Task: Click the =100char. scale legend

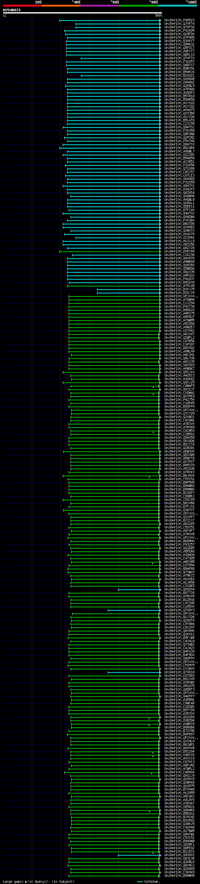Action: coord(149,881)
